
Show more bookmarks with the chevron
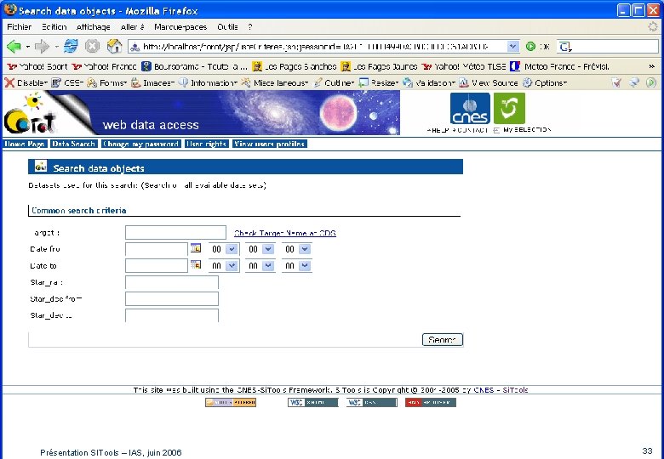point(652,66)
